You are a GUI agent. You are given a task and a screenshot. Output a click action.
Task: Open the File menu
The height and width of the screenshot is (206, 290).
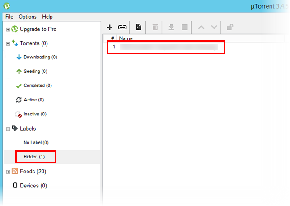9,17
